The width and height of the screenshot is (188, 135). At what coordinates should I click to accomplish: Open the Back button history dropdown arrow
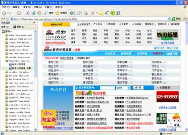(14, 13)
